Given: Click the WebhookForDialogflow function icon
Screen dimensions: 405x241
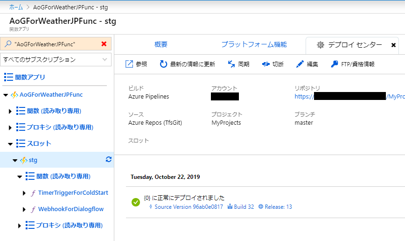Looking at the screenshot, I should click(33, 209).
